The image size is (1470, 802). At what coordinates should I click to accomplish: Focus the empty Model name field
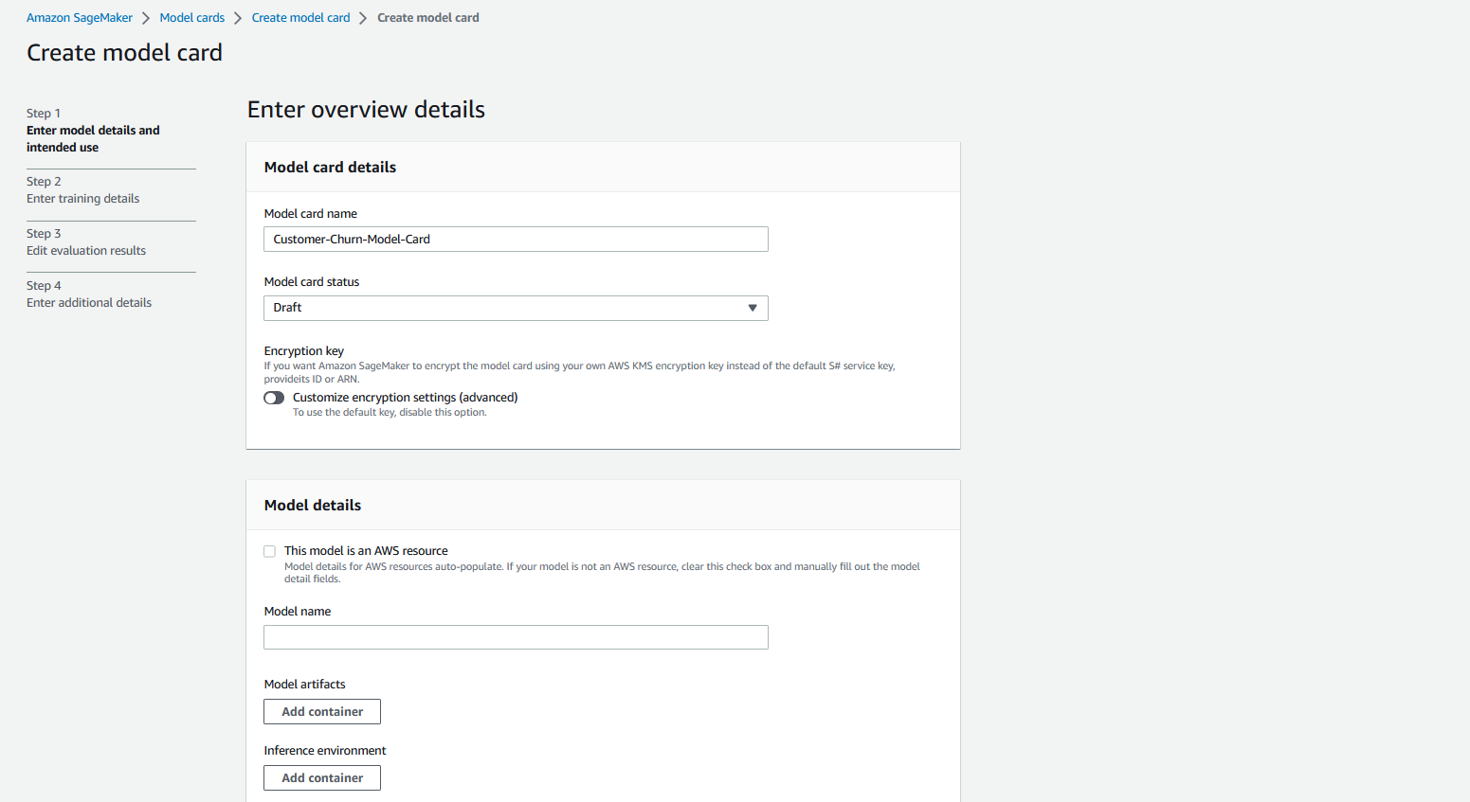(516, 637)
